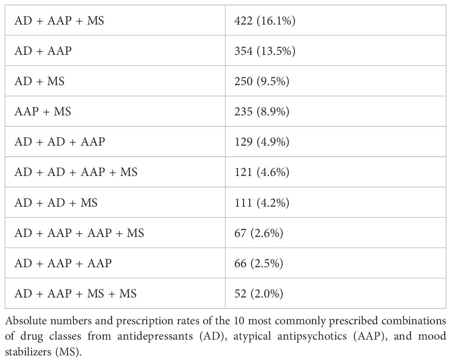This screenshot has height=362, width=451.
Task: Select the AD + AD + MS label
Action: tap(56, 202)
